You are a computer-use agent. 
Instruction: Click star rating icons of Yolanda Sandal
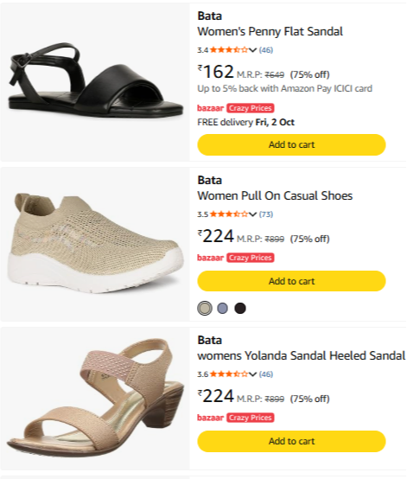tap(229, 374)
